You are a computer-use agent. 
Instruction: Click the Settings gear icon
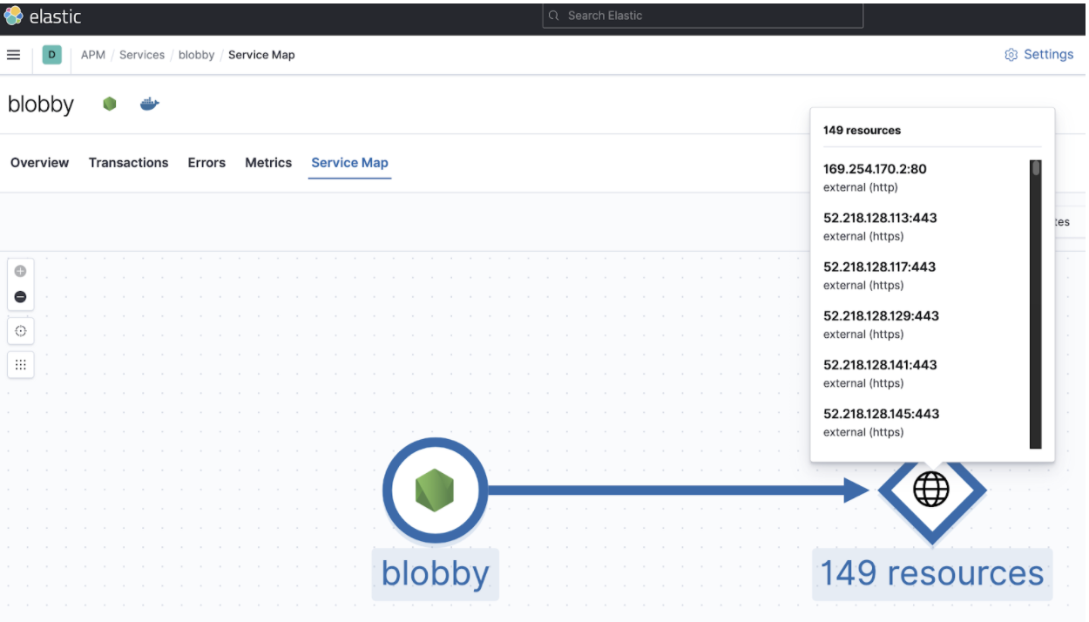(1011, 55)
